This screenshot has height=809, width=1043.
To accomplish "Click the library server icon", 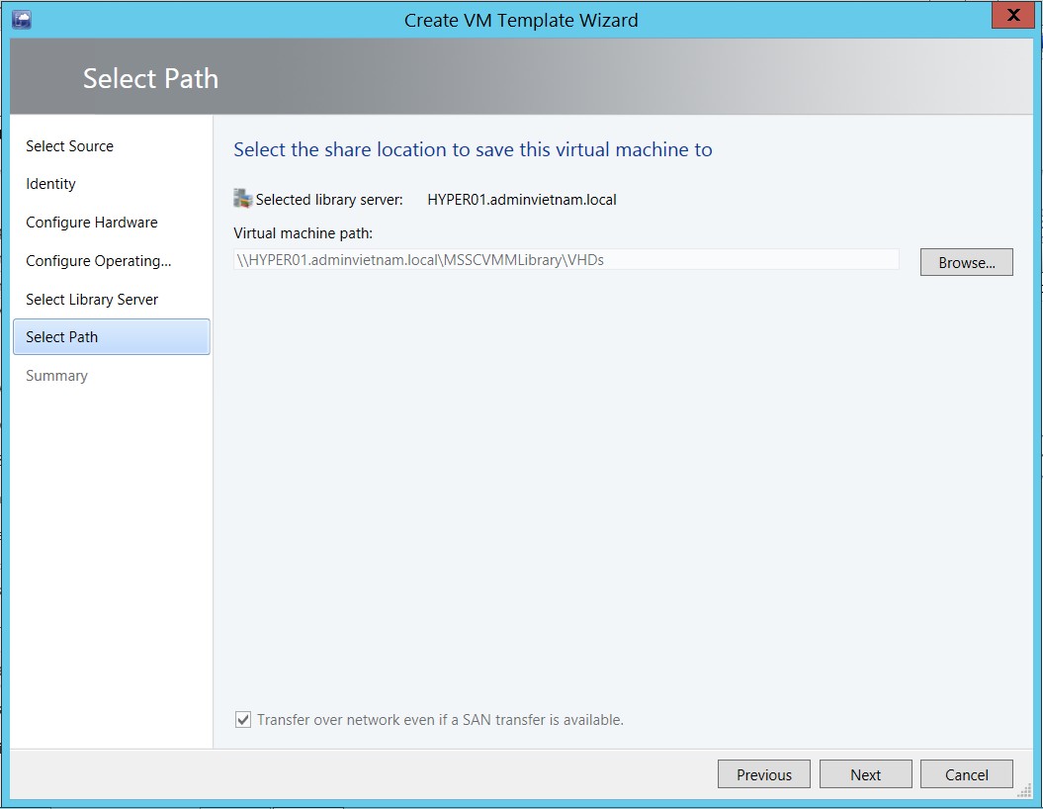I will (243, 198).
